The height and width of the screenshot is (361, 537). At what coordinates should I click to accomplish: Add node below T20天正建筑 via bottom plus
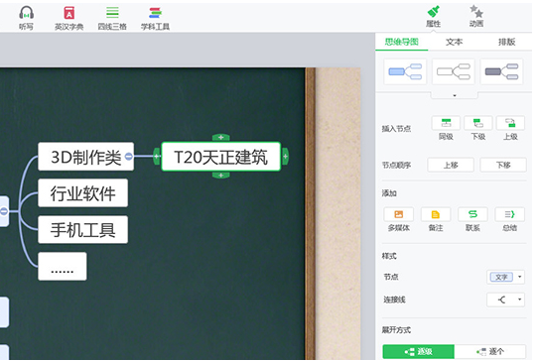pos(221,176)
